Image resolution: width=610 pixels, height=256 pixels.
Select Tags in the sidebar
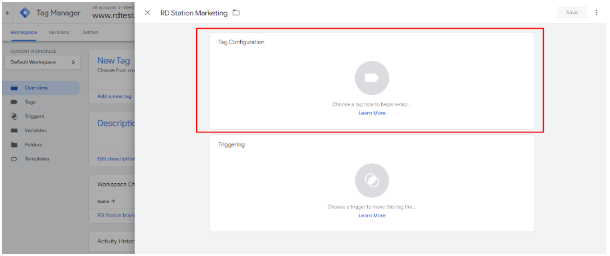[41, 102]
